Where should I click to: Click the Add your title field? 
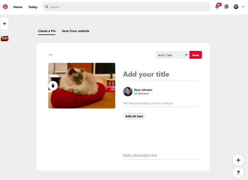pyautogui.click(x=160, y=74)
